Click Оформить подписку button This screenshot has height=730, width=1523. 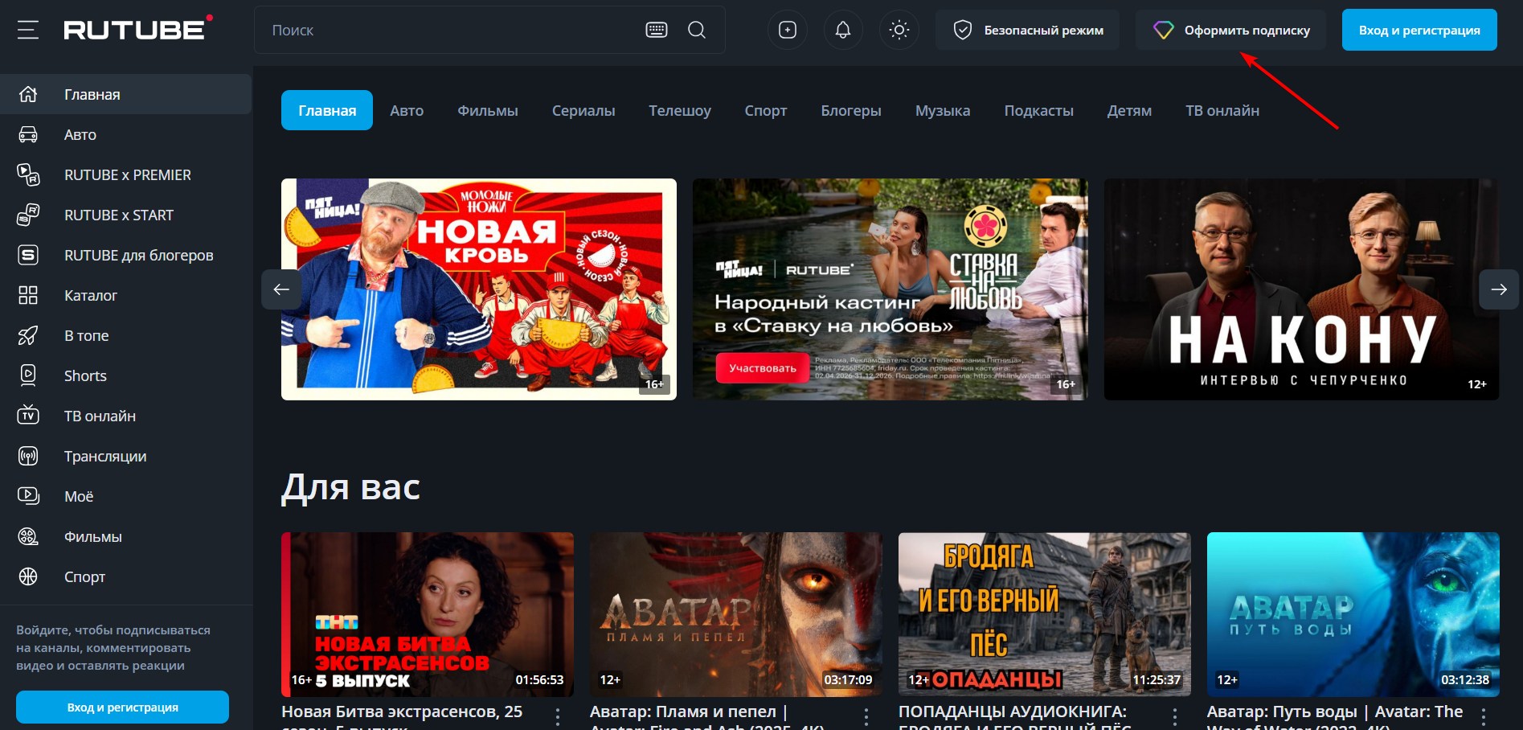[x=1230, y=31]
